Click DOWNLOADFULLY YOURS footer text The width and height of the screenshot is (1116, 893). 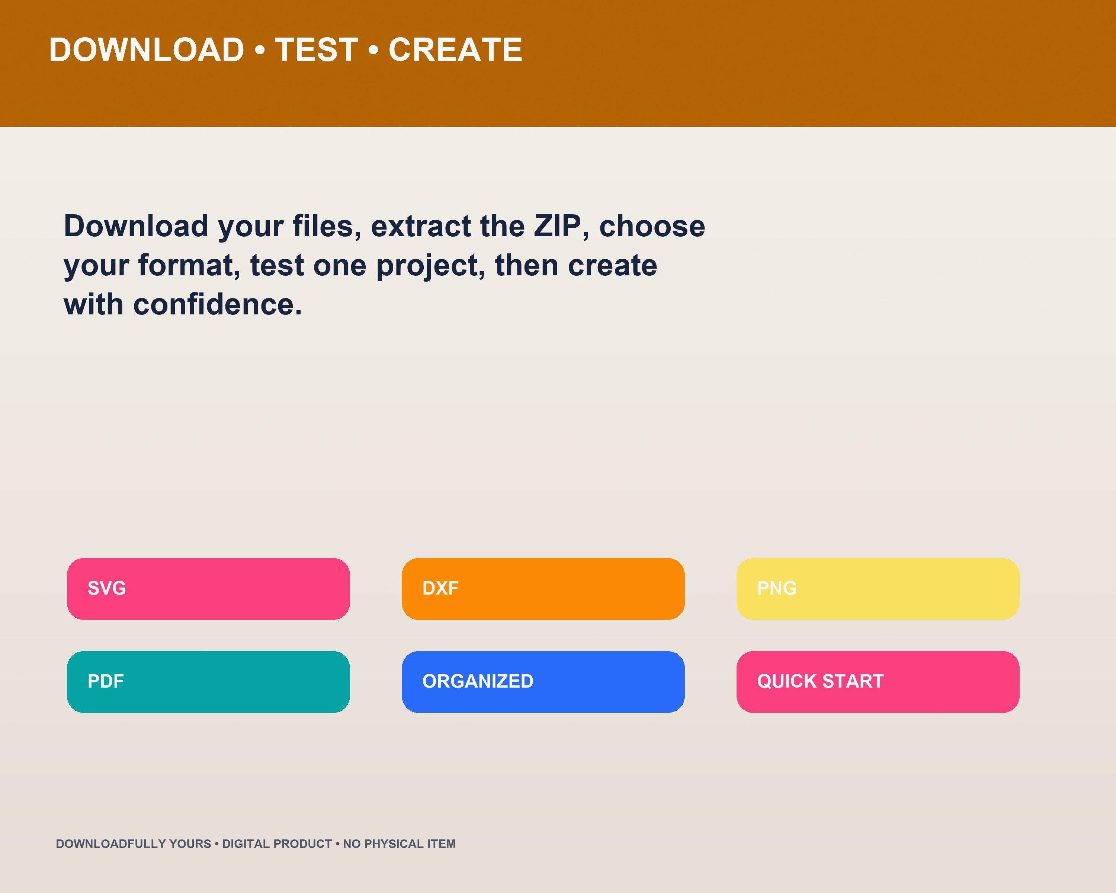point(134,844)
